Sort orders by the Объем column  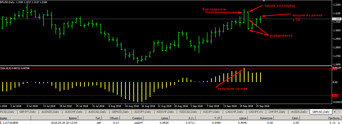[x=111, y=118]
